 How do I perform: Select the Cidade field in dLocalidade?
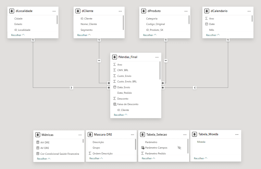click(18, 18)
